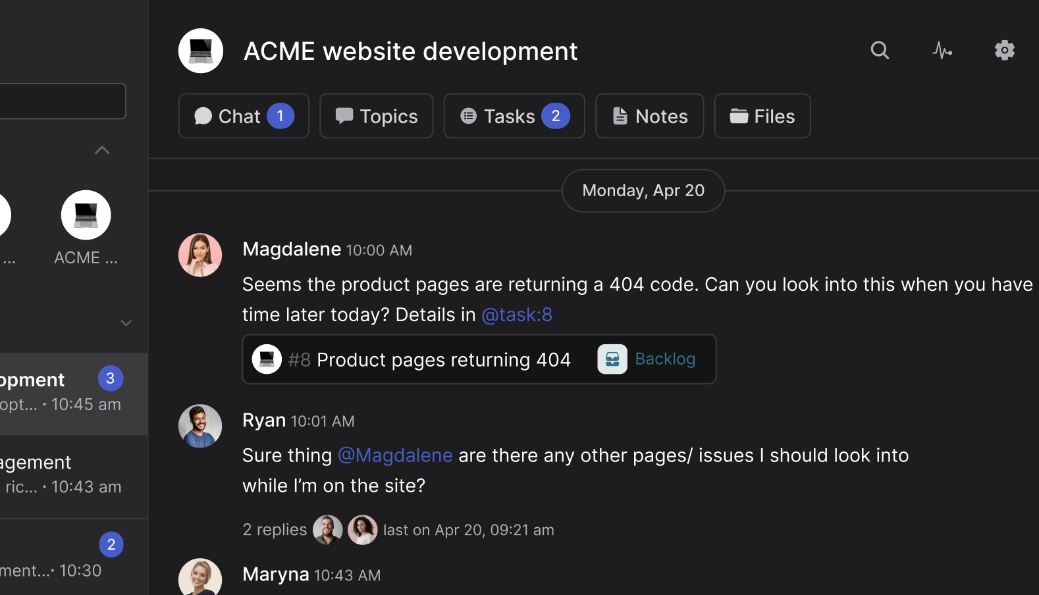Click the @Magdalene mention
This screenshot has height=595, width=1039.
pyautogui.click(x=395, y=455)
